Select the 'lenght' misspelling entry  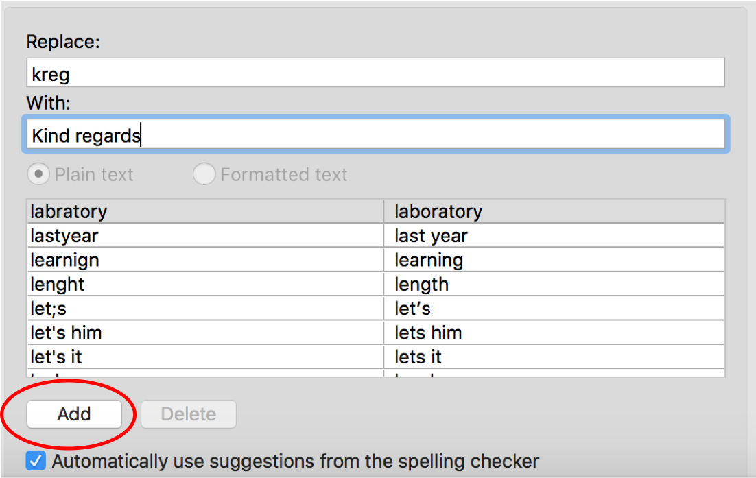click(58, 284)
